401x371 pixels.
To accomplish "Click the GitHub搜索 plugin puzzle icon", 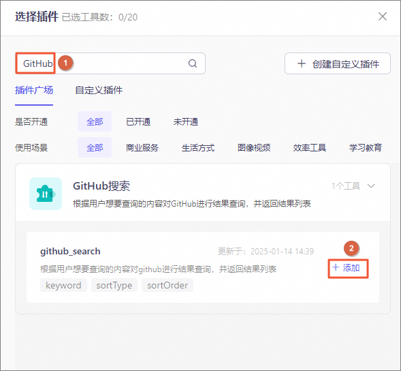I will [46, 194].
